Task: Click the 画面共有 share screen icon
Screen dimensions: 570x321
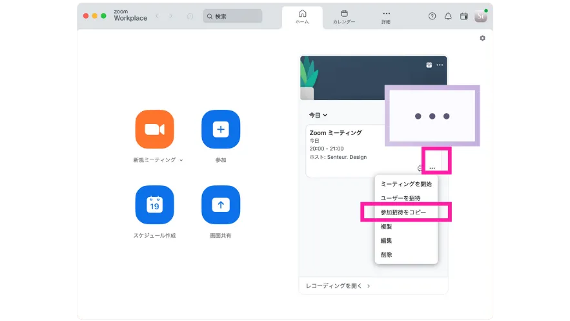Action: click(x=221, y=205)
